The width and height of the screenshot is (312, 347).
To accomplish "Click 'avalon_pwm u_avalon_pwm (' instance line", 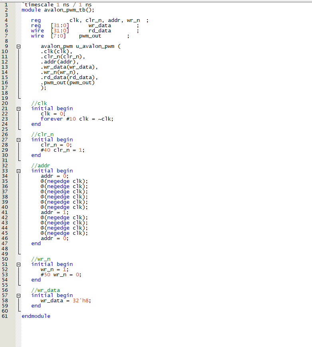I will [81, 46].
